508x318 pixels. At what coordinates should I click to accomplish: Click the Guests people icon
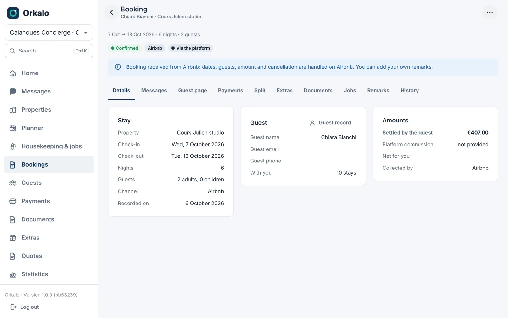pos(13,183)
